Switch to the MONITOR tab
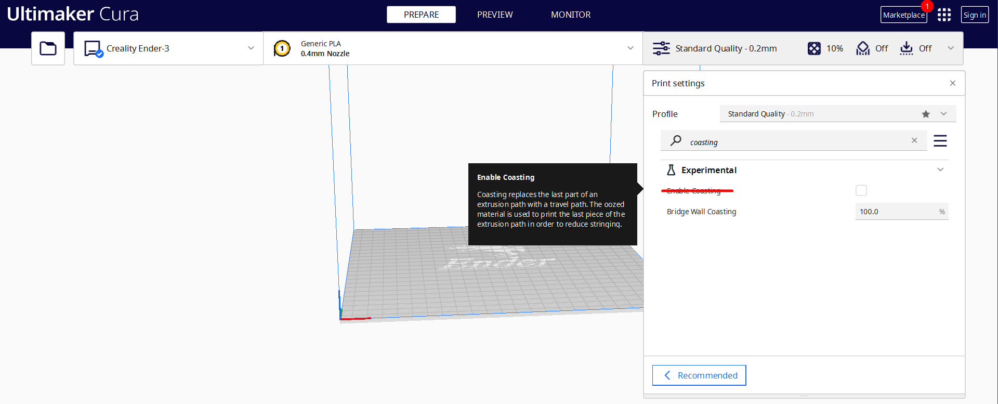 point(571,15)
